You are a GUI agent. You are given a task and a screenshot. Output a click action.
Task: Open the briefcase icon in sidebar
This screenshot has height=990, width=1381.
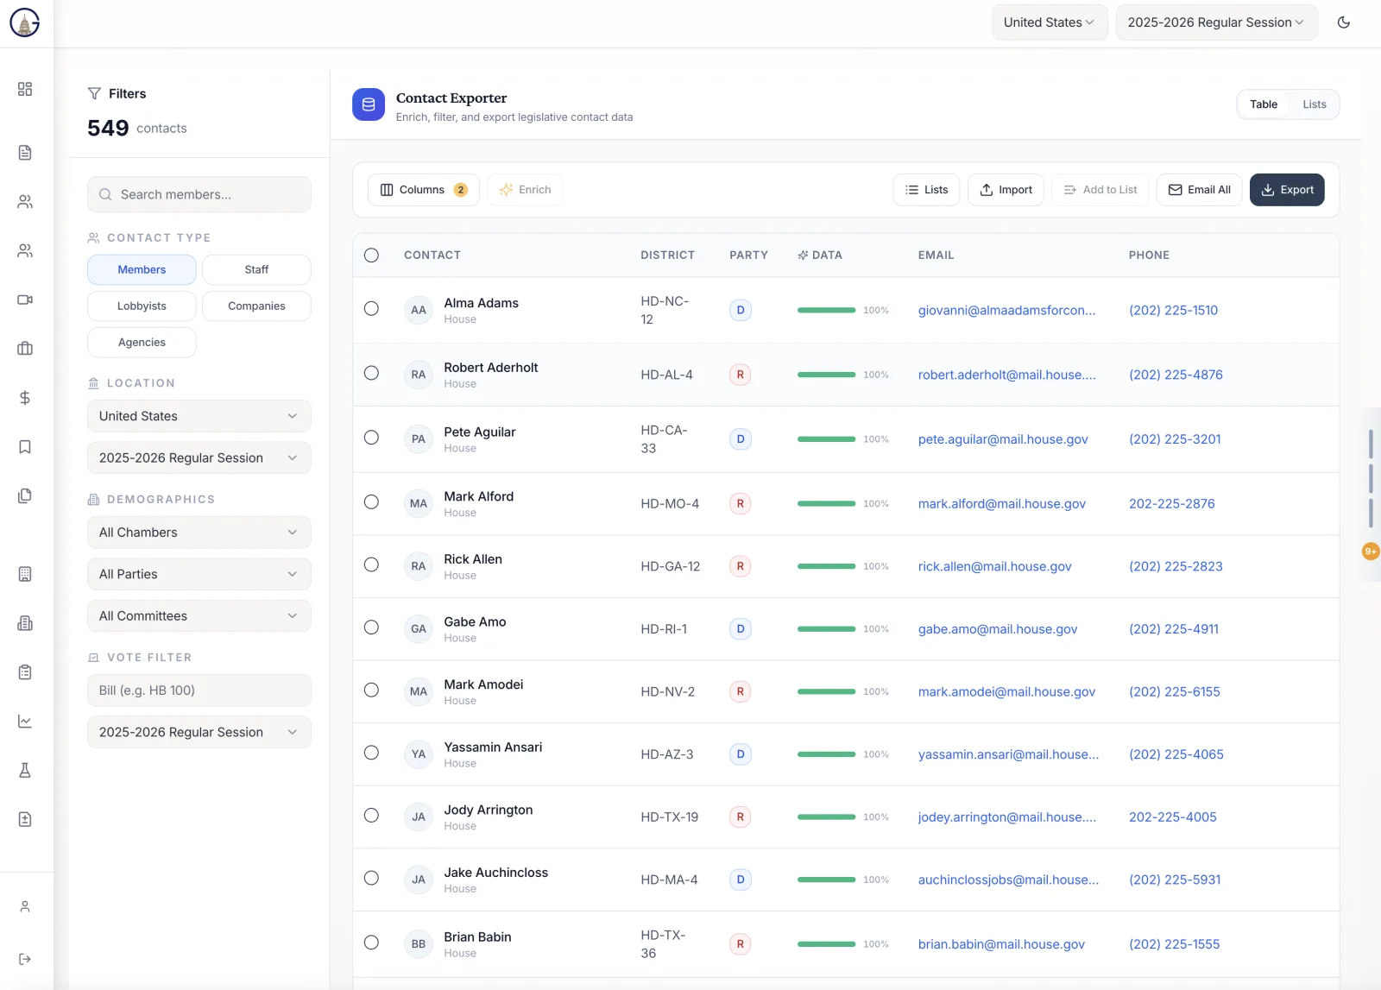coord(25,349)
